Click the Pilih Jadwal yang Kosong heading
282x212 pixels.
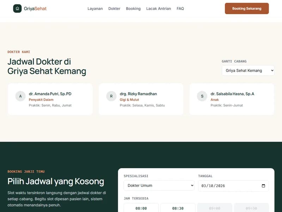coord(56,181)
